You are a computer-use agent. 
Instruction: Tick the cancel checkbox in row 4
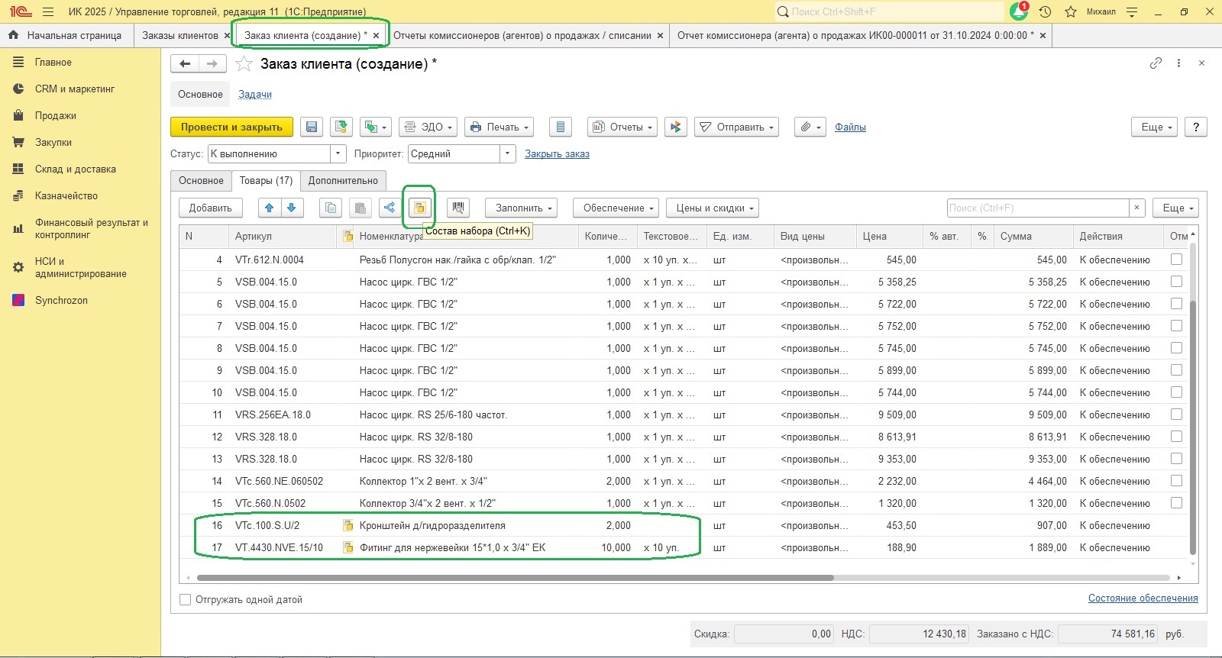(1176, 260)
